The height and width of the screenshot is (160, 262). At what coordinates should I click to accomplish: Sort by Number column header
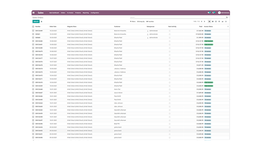(x=38, y=27)
